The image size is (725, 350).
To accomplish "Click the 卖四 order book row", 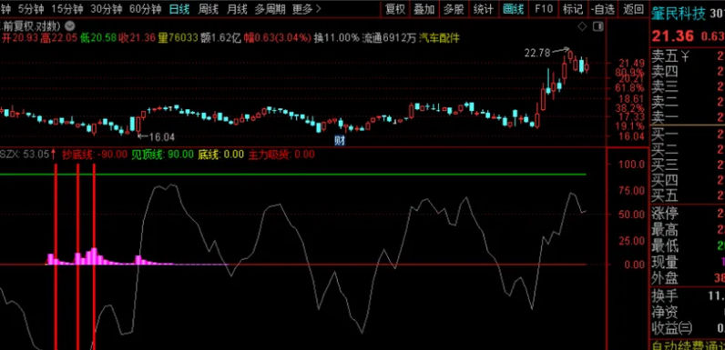I will point(688,72).
